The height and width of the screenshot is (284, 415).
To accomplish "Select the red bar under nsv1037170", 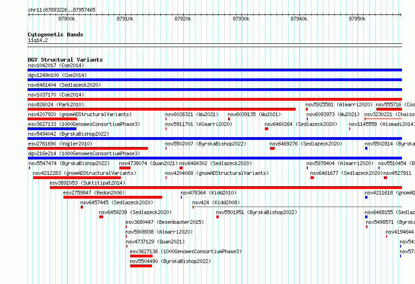I will pos(214,99).
